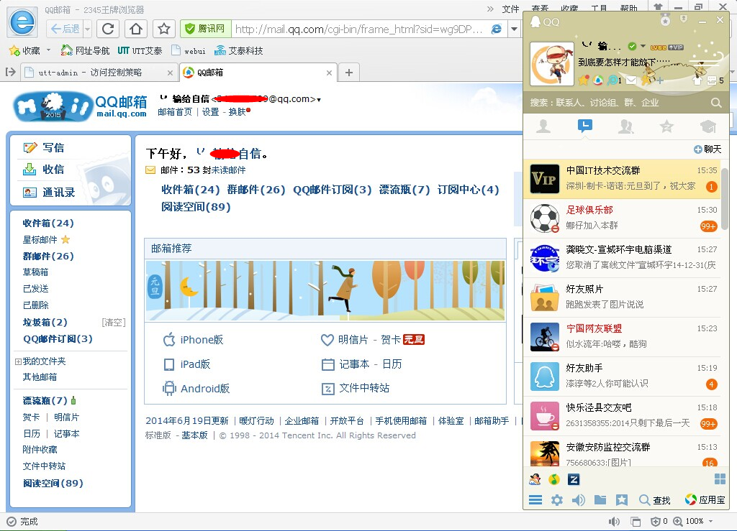The image size is (737, 531).
Task: Open the QQ message box showing 5
Action: pos(715,80)
